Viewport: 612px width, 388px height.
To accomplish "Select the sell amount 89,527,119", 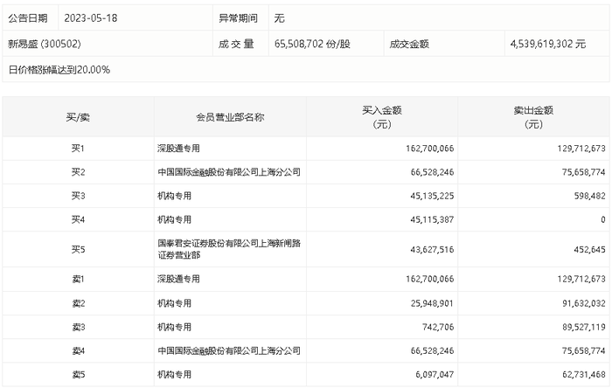I will tap(583, 327).
